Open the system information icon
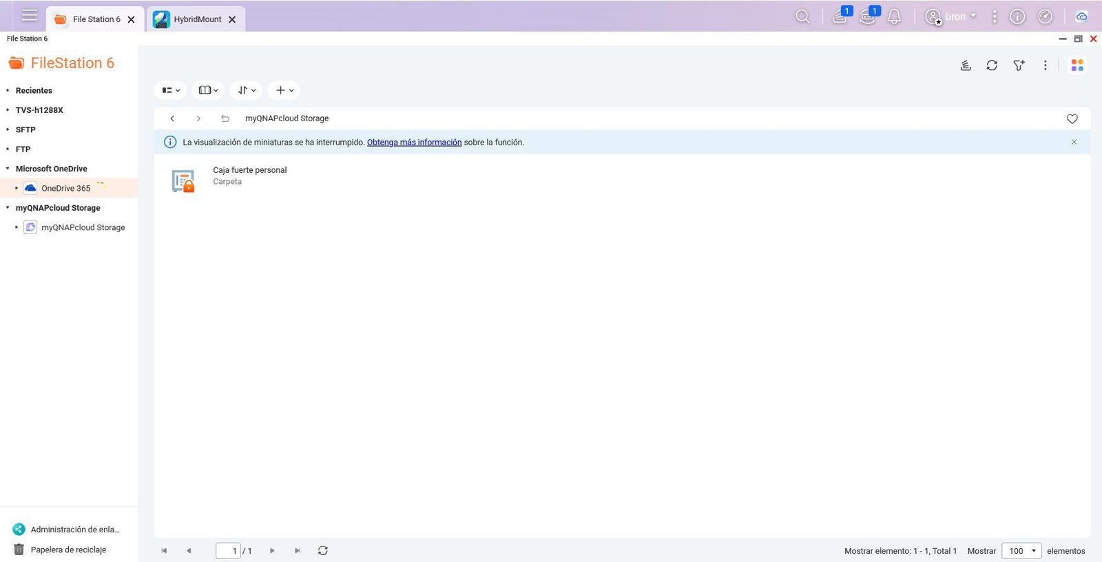This screenshot has width=1102, height=562. (x=1017, y=17)
